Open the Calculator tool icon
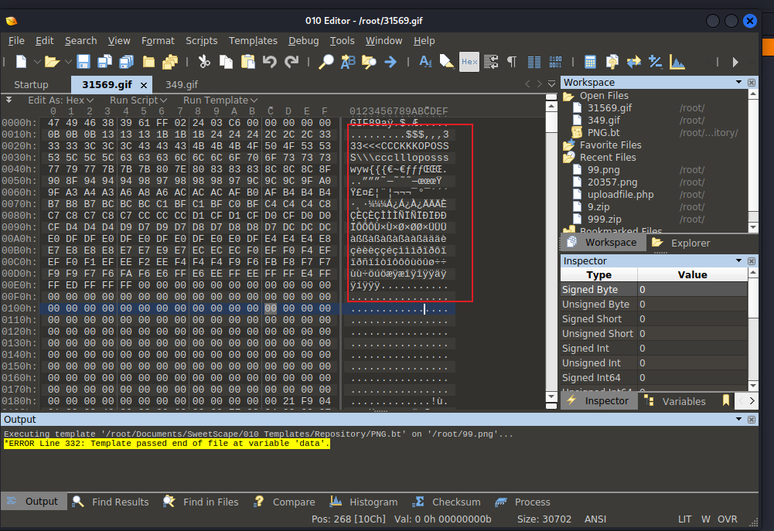 [x=590, y=62]
